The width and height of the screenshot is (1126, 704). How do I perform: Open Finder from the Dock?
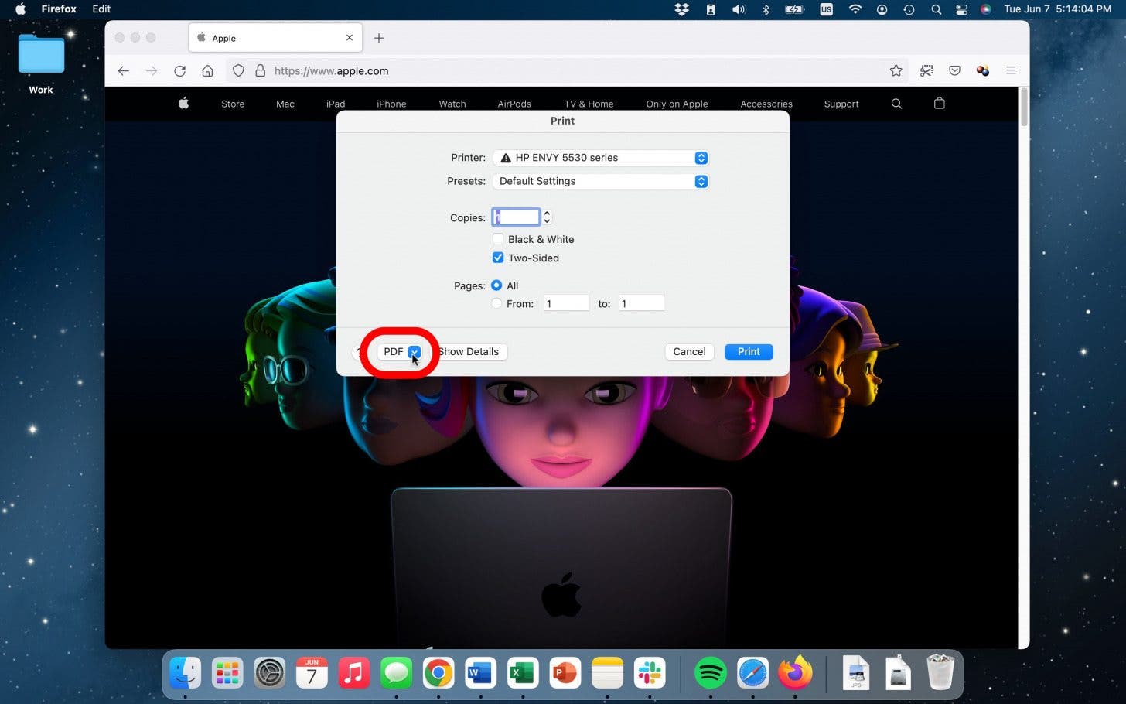point(186,673)
